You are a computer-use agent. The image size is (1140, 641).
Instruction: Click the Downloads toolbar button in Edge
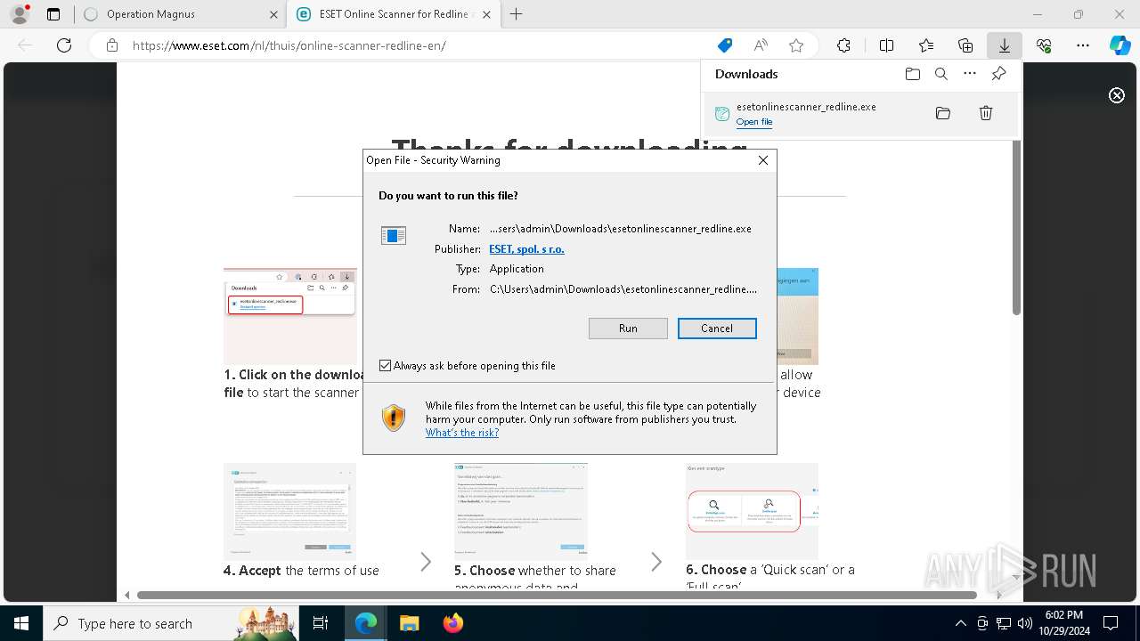(x=1004, y=45)
